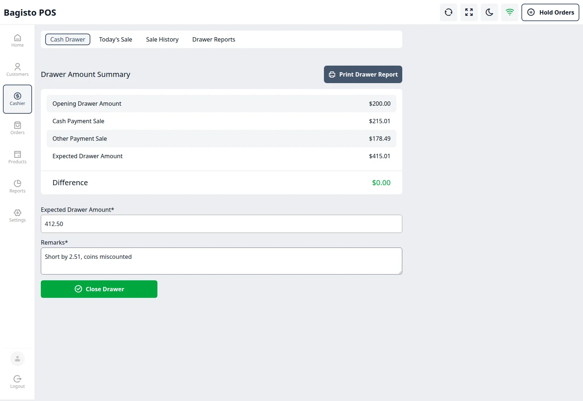
Task: Click the Bagisto POS logo title
Action: 30,12
